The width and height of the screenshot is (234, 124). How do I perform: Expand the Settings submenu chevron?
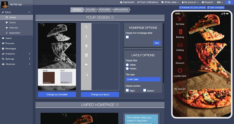29,59
